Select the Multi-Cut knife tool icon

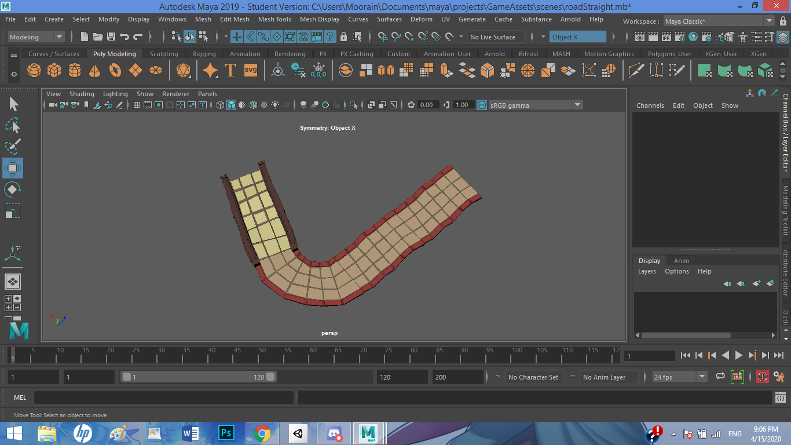(x=636, y=71)
